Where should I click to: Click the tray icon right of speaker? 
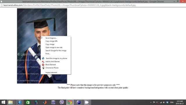point(167,102)
